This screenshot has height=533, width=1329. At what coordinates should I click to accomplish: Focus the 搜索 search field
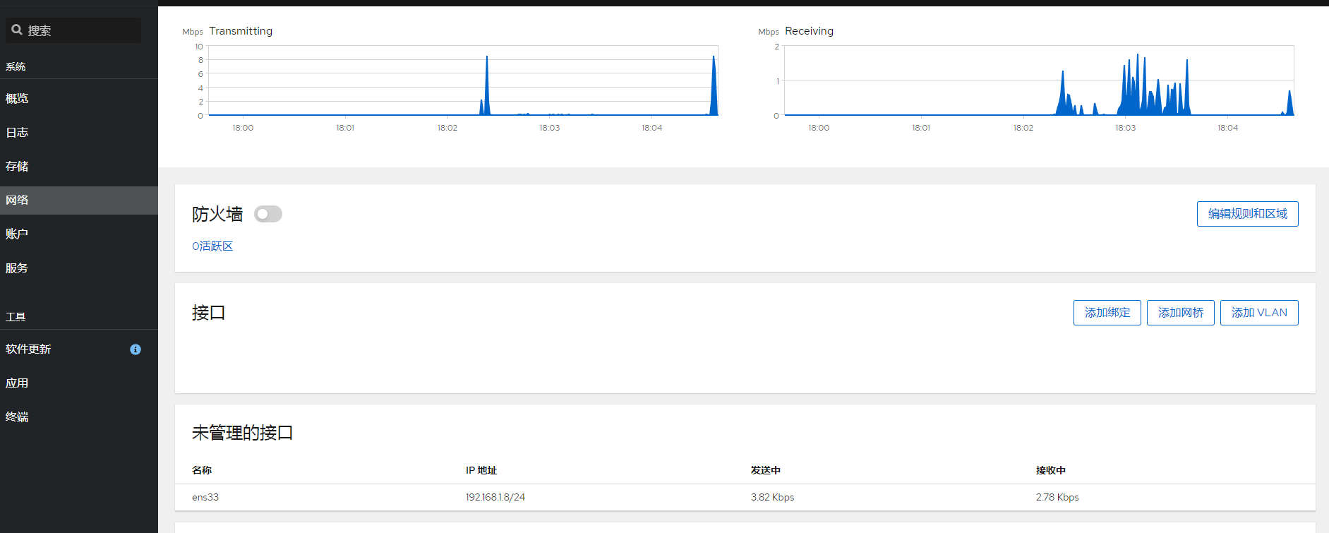pyautogui.click(x=73, y=30)
